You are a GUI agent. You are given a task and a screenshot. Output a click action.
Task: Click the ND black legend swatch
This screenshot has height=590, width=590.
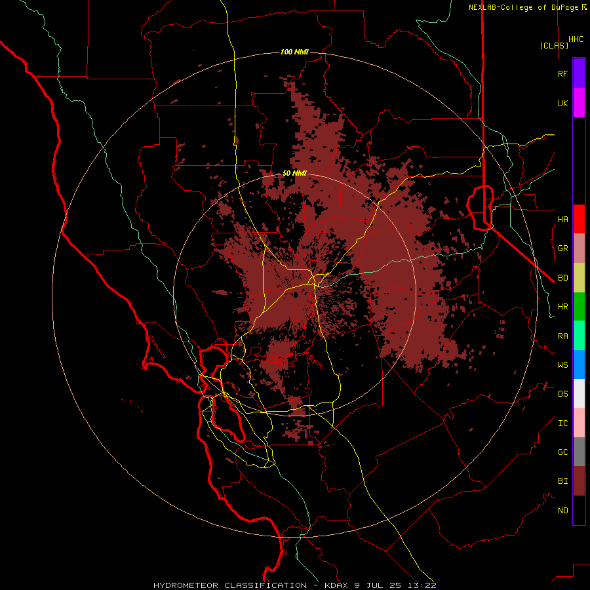point(579,510)
